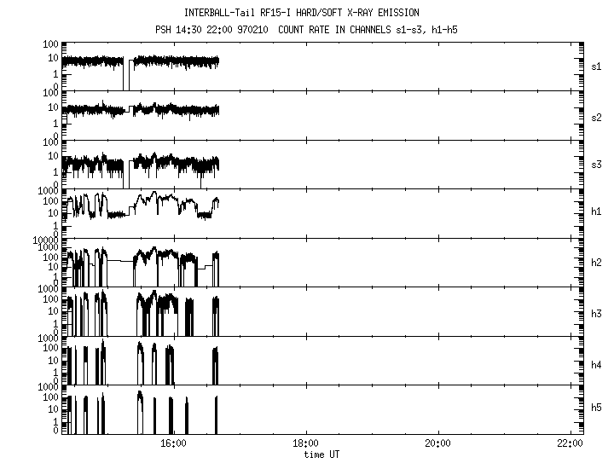
Task: Click the '20:00' time axis label
Action: point(437,443)
